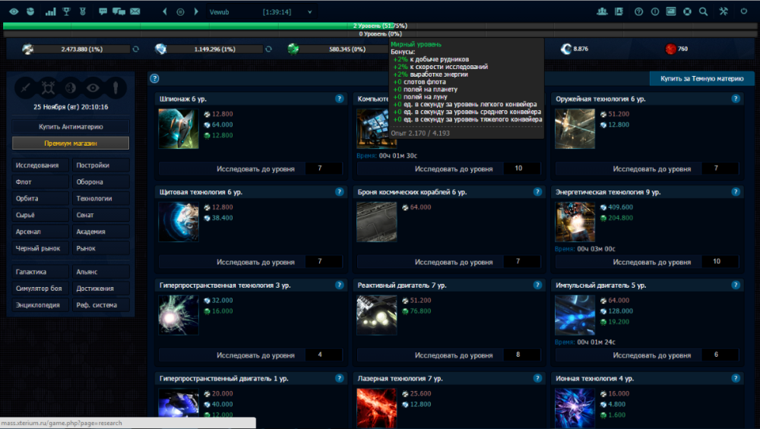The height and width of the screenshot is (429, 760).
Task: Open the trophy records icon
Action: tap(66, 11)
